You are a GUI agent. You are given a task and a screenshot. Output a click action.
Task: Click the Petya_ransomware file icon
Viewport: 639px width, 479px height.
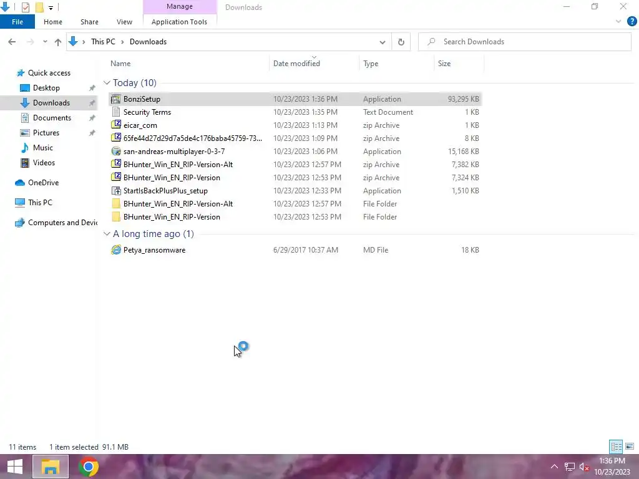(116, 249)
